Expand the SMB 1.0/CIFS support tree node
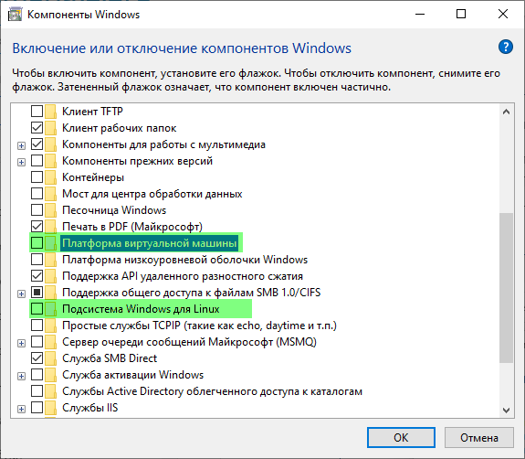 (21, 294)
